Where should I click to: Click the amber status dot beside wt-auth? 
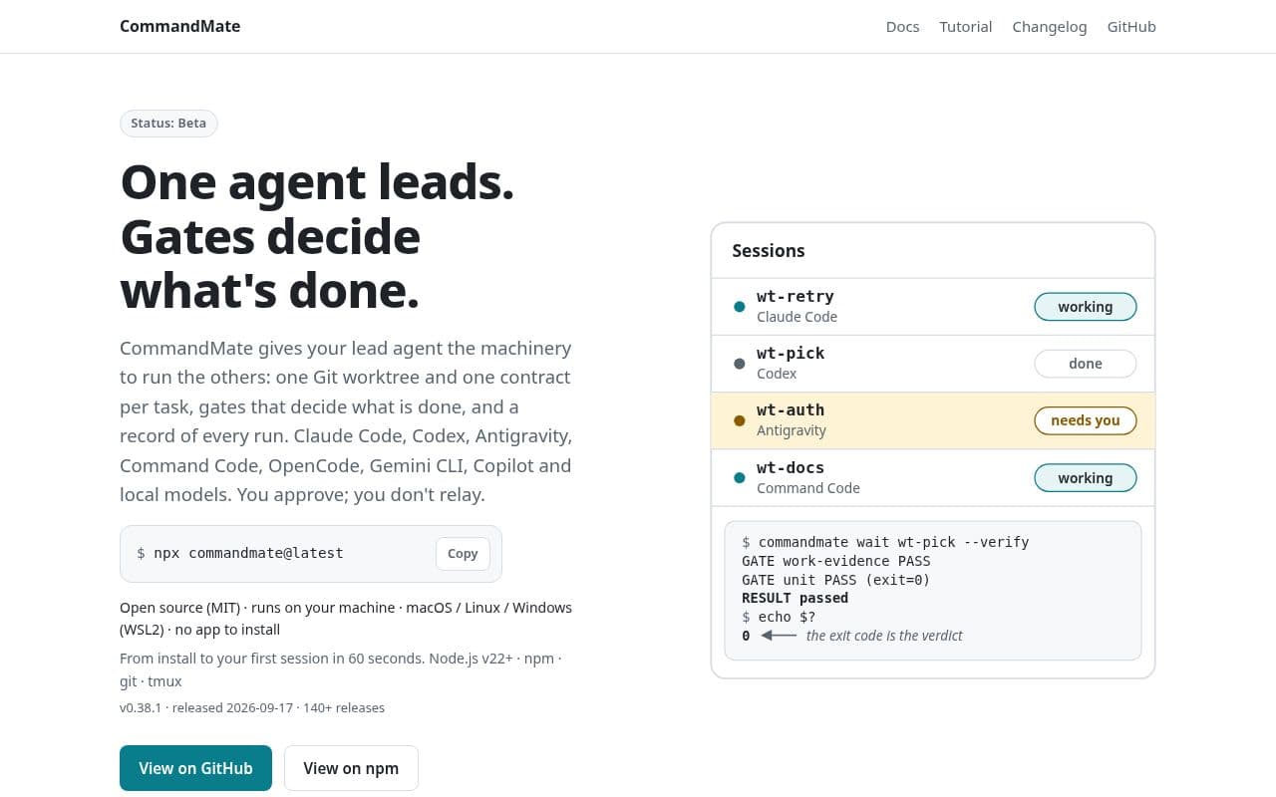coord(740,420)
